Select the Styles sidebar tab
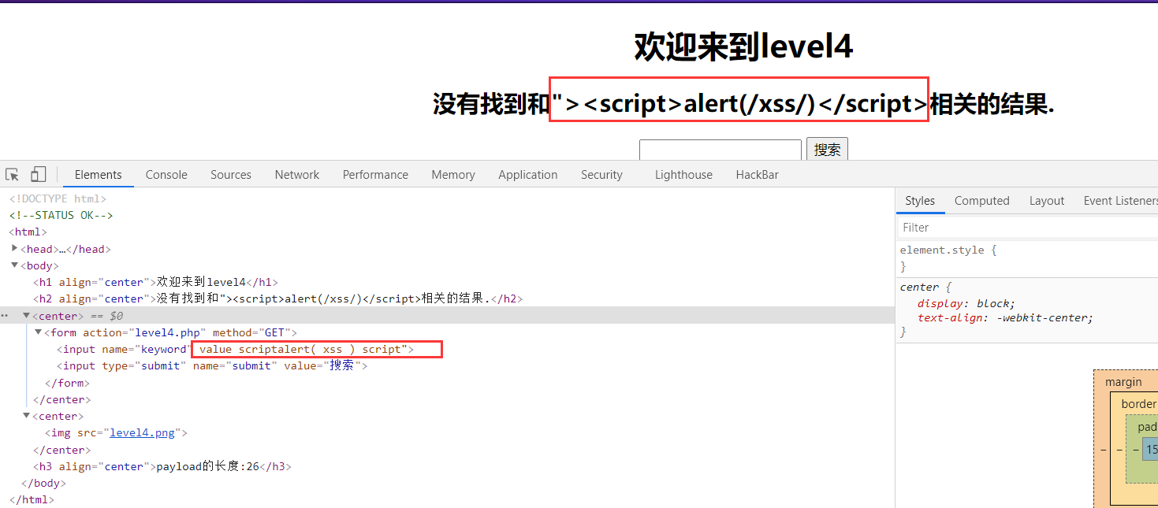 tap(920, 201)
